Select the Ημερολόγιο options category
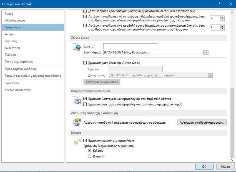The image size is (236, 172). [33, 27]
